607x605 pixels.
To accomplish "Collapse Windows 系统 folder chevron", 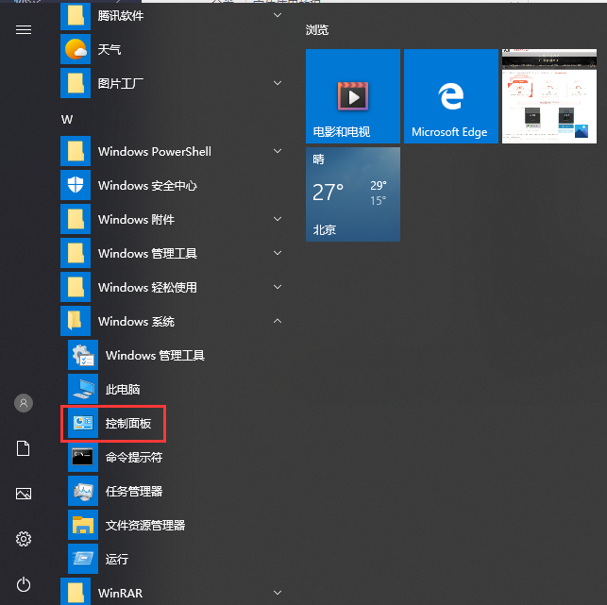I will tap(278, 321).
